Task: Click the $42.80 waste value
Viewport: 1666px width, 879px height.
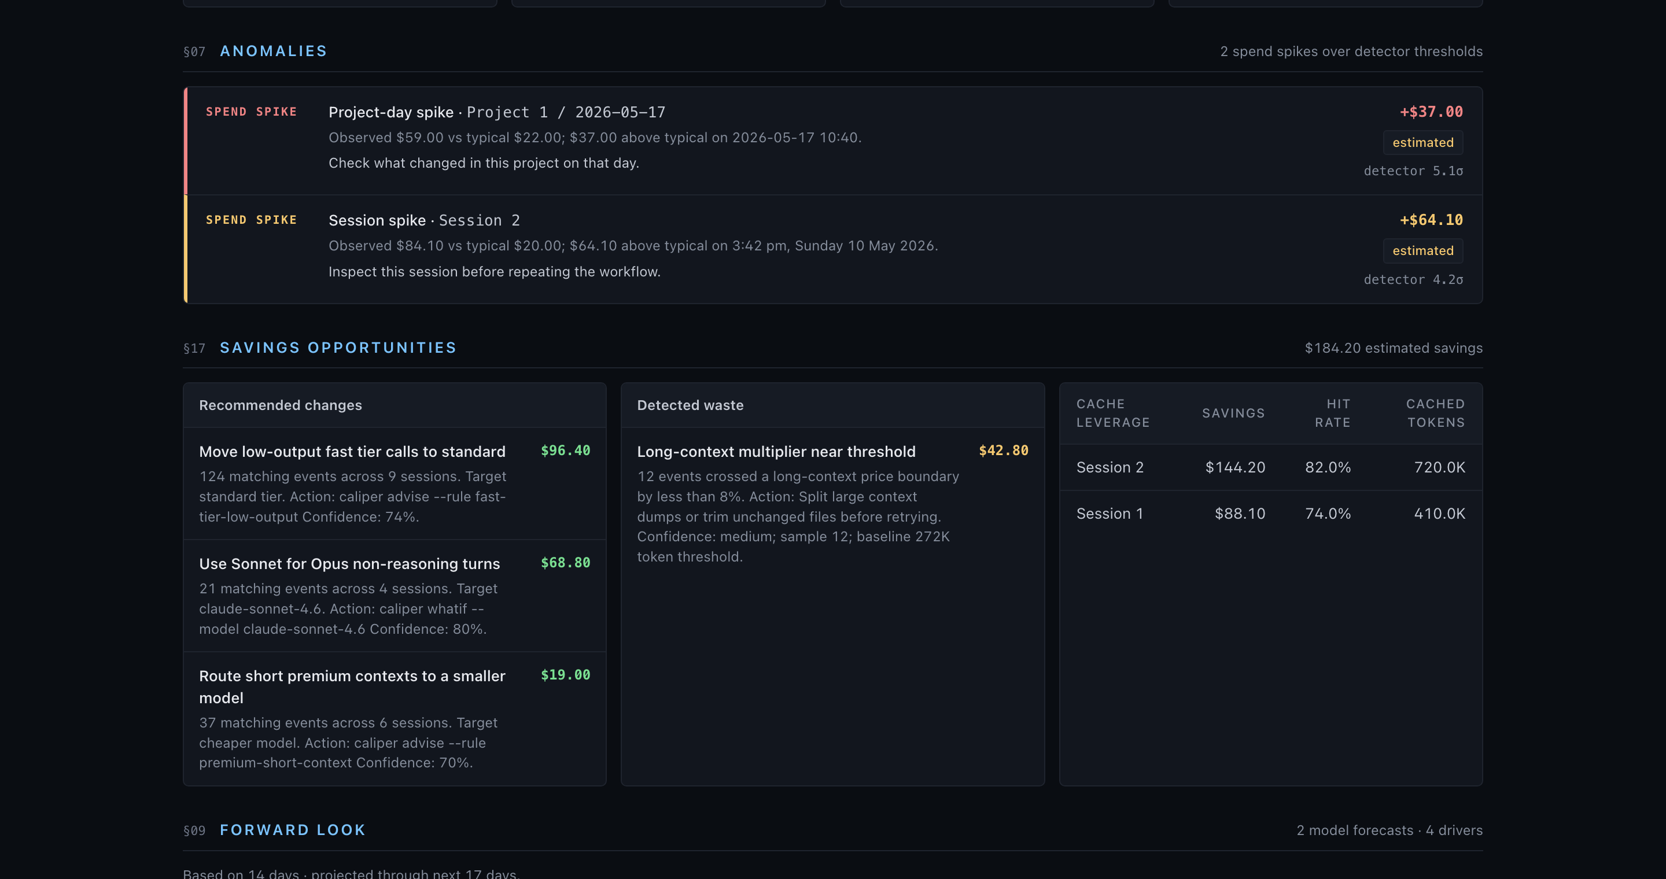Action: (1003, 450)
